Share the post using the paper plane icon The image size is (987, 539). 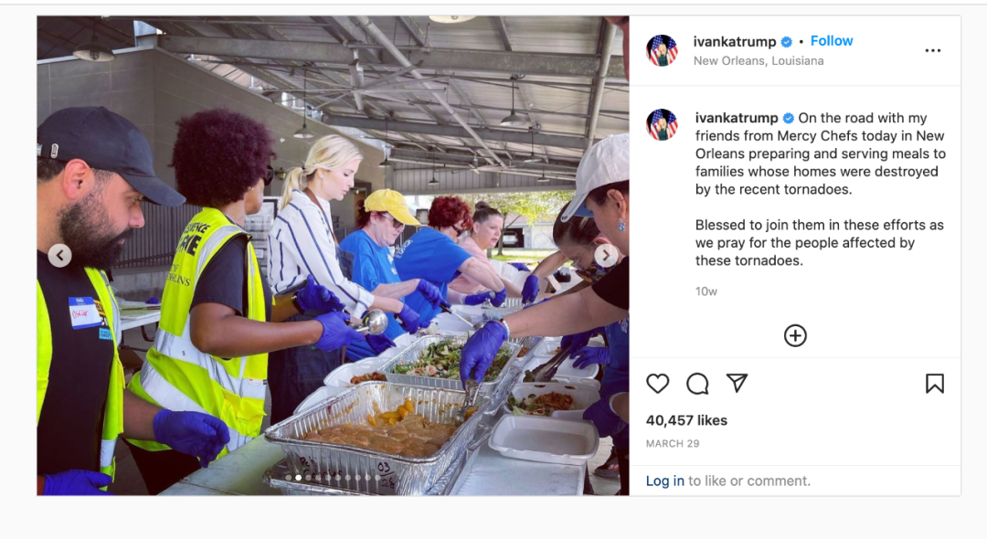point(738,383)
